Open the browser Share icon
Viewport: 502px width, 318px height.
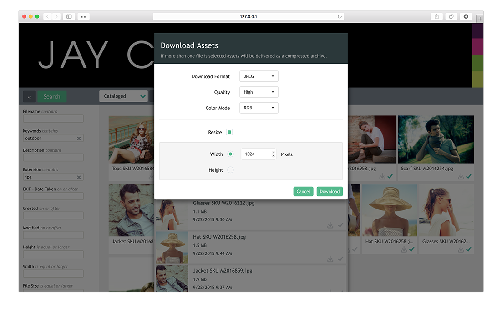[436, 16]
